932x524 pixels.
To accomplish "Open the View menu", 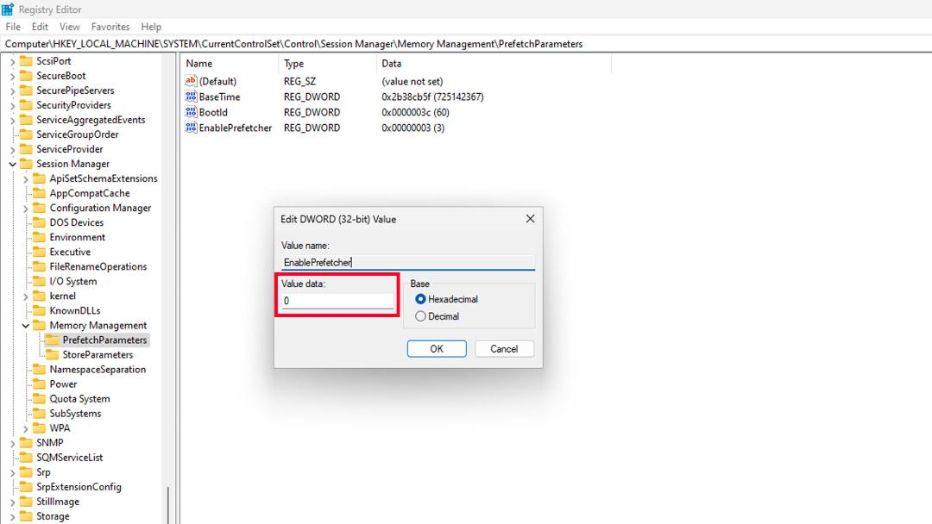I will coord(70,27).
